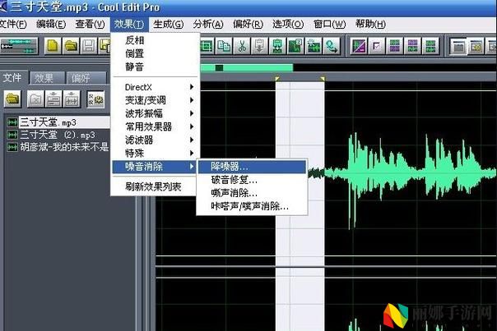Expand the 波形振幅 submenu
Image resolution: width=497 pixels, height=331 pixels.
pyautogui.click(x=156, y=113)
